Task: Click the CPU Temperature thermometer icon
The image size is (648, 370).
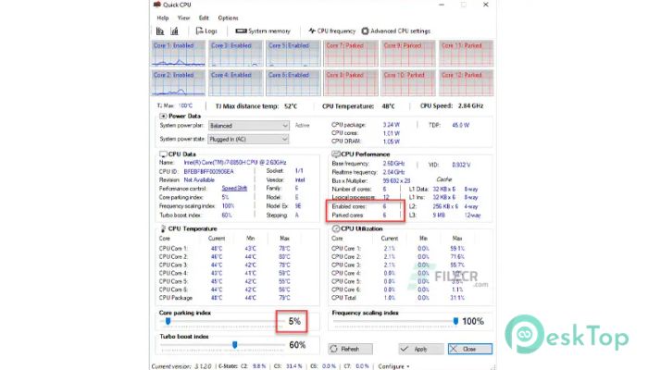Action: tap(163, 228)
